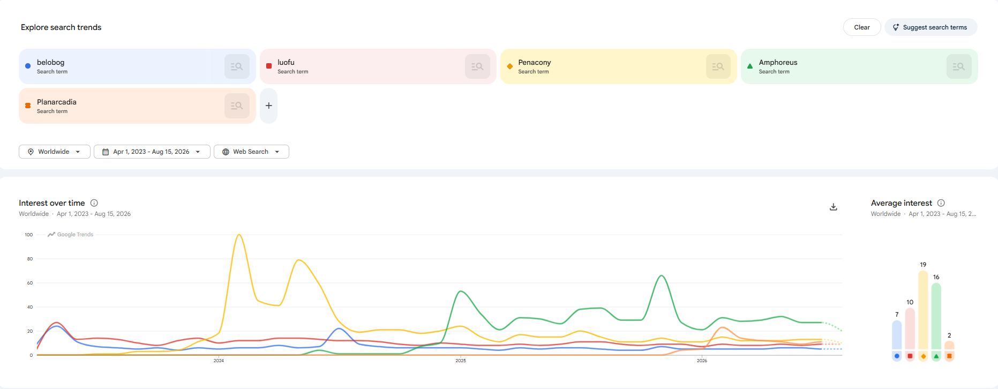Open search details icon for Amphoreus term
Image resolution: width=998 pixels, height=389 pixels.
click(959, 66)
